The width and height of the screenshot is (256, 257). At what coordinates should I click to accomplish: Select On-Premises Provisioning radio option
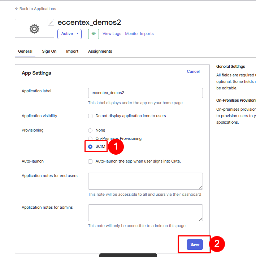[x=90, y=138]
